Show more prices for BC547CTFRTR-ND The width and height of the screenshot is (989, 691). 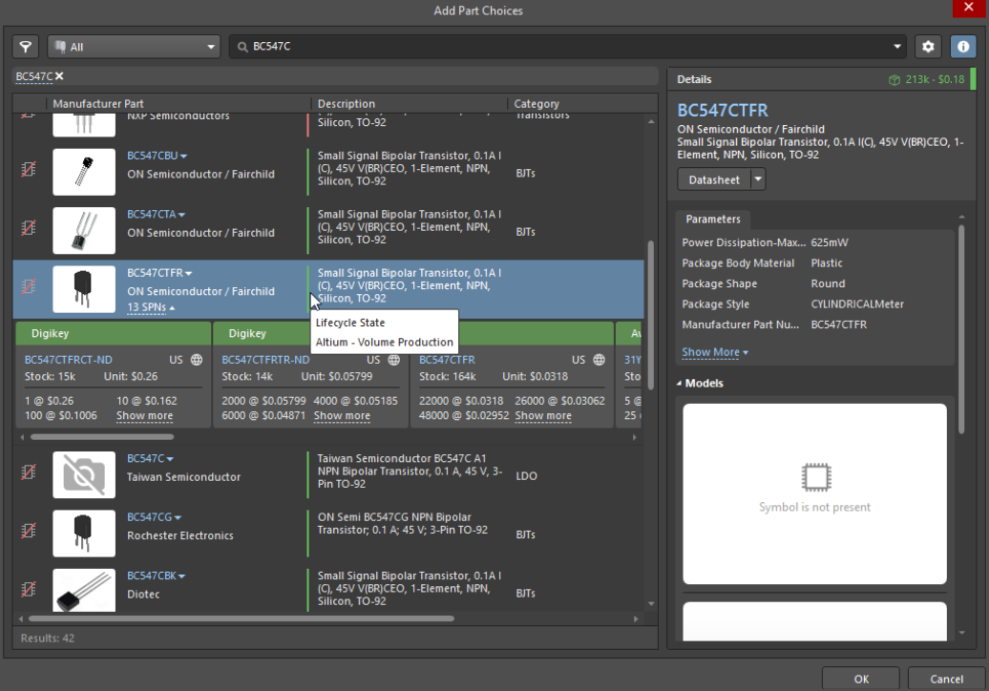point(342,416)
